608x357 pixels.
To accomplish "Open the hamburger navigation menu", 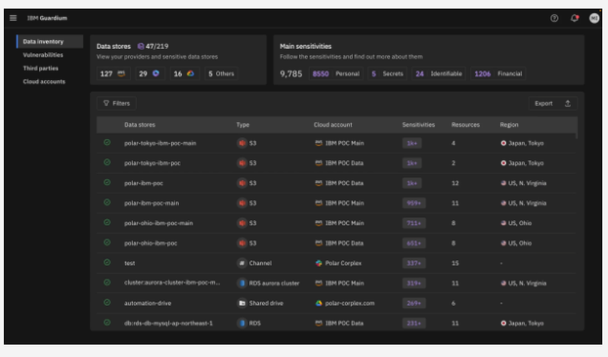I will (x=13, y=18).
